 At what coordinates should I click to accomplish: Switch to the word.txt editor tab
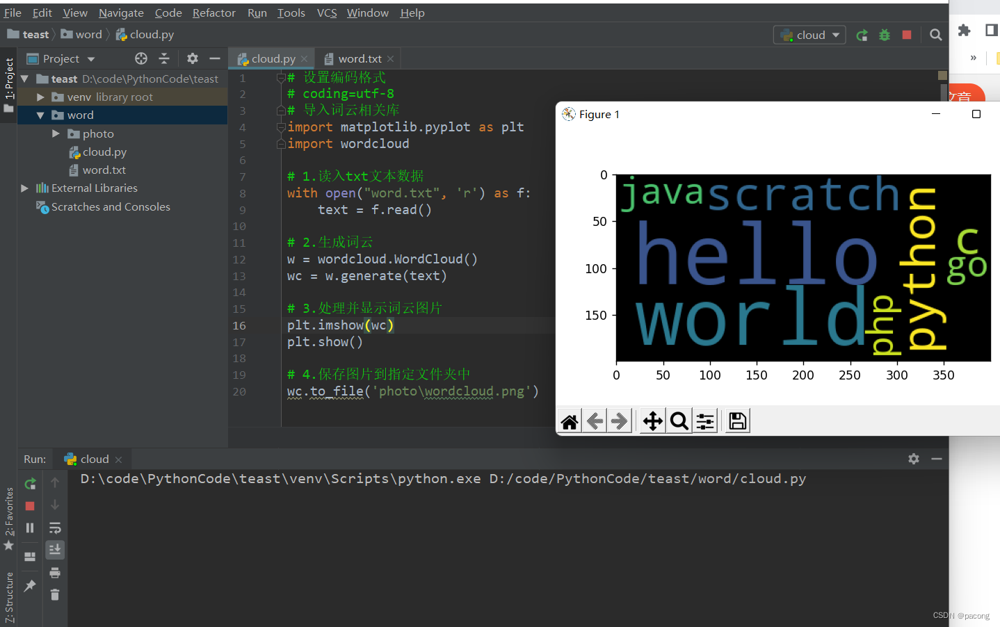pyautogui.click(x=360, y=59)
